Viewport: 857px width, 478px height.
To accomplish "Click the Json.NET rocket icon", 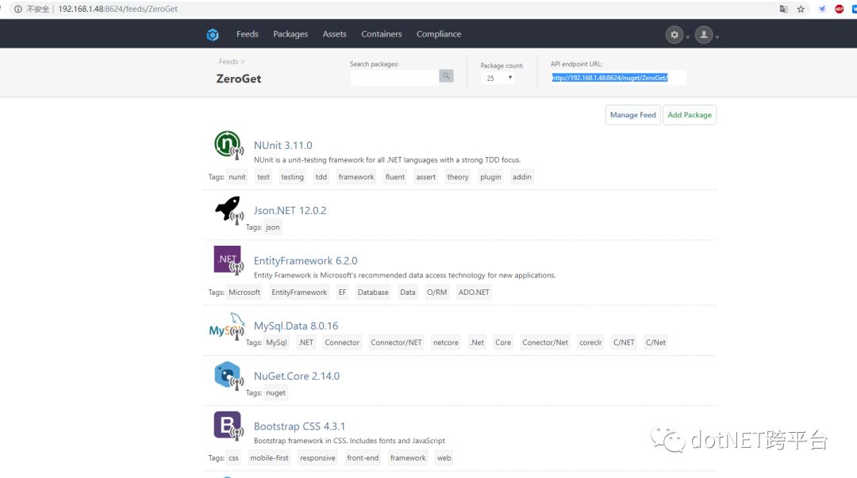I will pos(229,210).
